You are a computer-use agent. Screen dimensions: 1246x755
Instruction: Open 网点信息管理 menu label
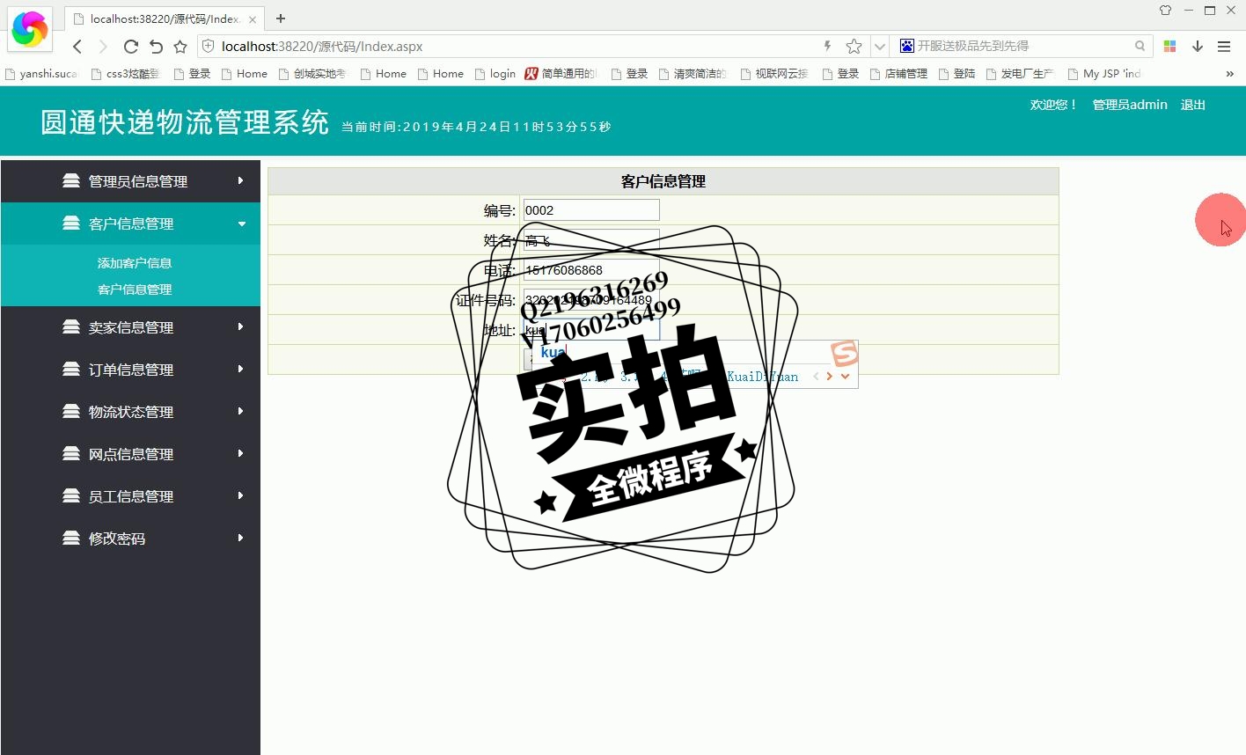(131, 454)
